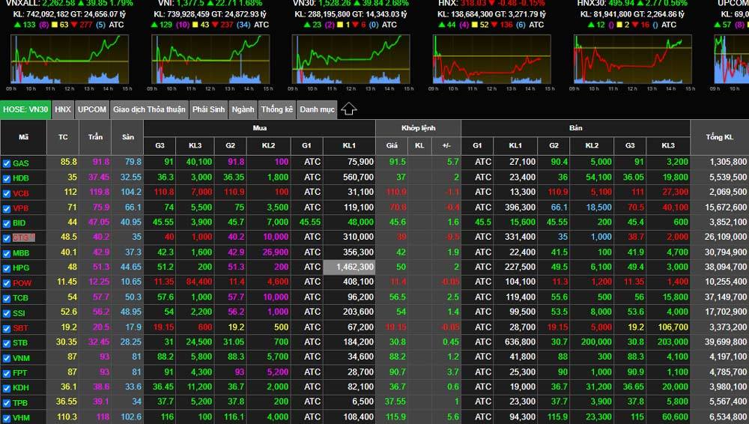Click the up arrow collapse icon
The width and height of the screenshot is (749, 424).
pos(348,109)
